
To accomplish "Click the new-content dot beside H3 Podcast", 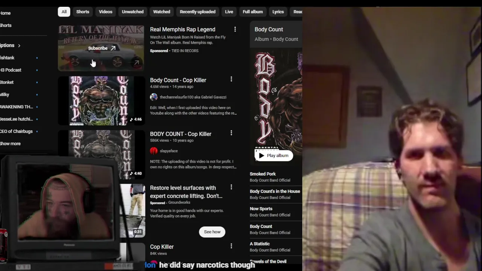I will [x=37, y=70].
